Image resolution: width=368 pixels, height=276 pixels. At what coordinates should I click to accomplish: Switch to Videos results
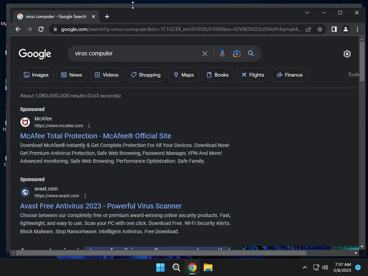(x=106, y=75)
